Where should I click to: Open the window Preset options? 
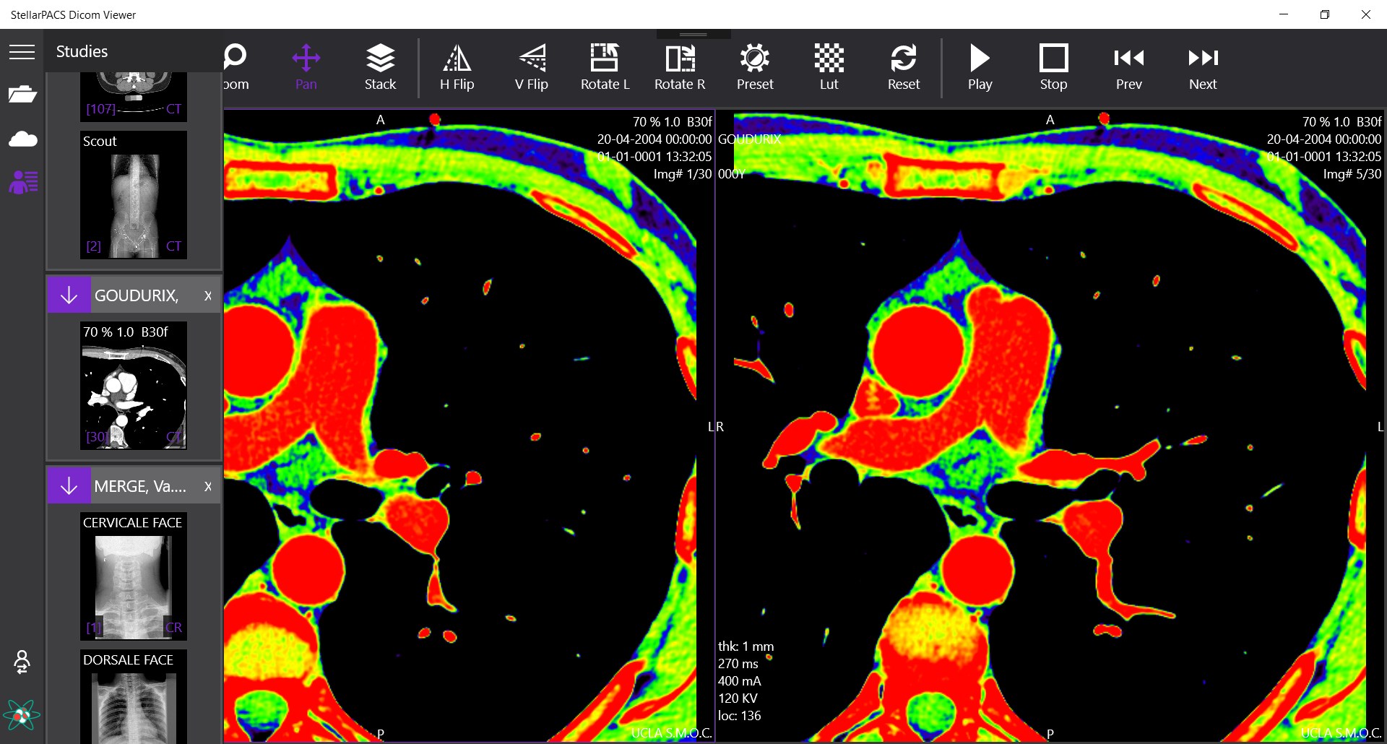coord(754,66)
